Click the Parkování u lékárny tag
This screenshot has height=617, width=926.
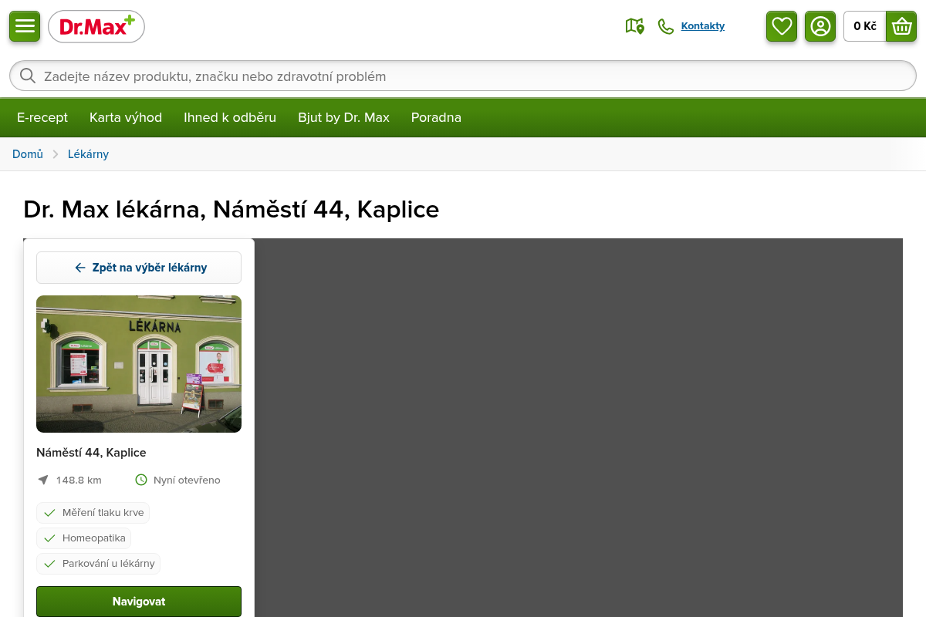98,564
